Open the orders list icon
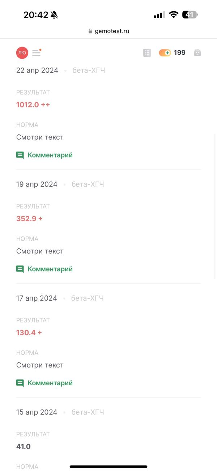This screenshot has width=217, height=472. (147, 53)
